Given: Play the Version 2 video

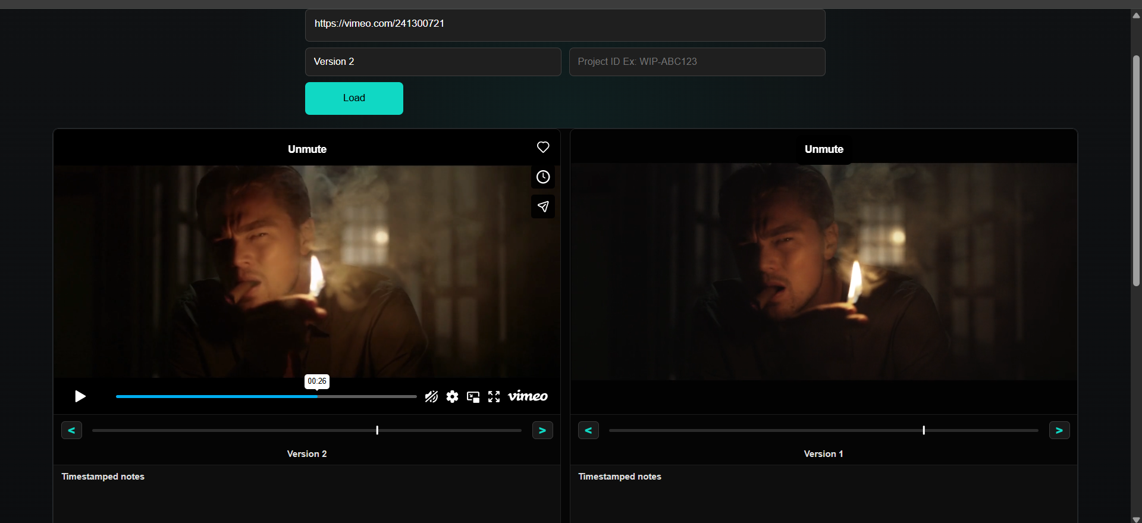Looking at the screenshot, I should (80, 396).
